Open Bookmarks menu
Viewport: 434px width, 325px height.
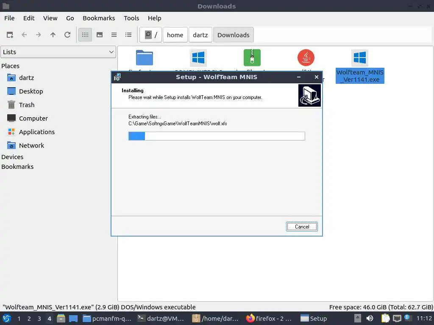pos(99,18)
